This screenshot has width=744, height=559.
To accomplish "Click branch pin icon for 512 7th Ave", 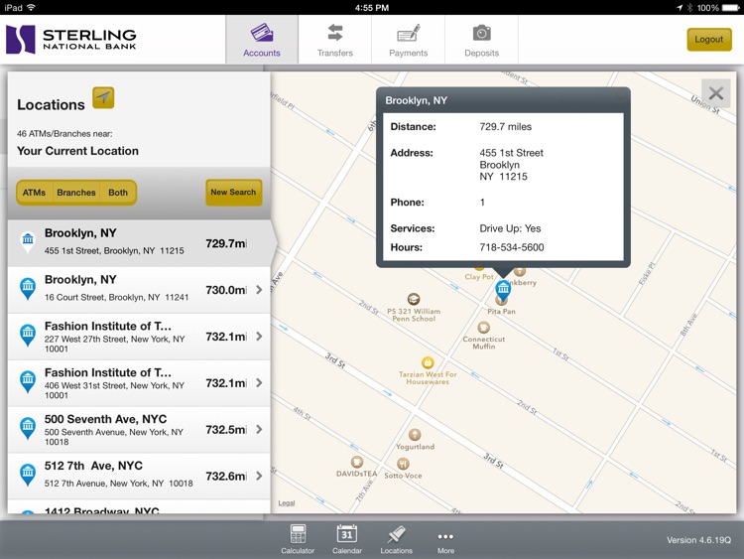I will [x=28, y=475].
